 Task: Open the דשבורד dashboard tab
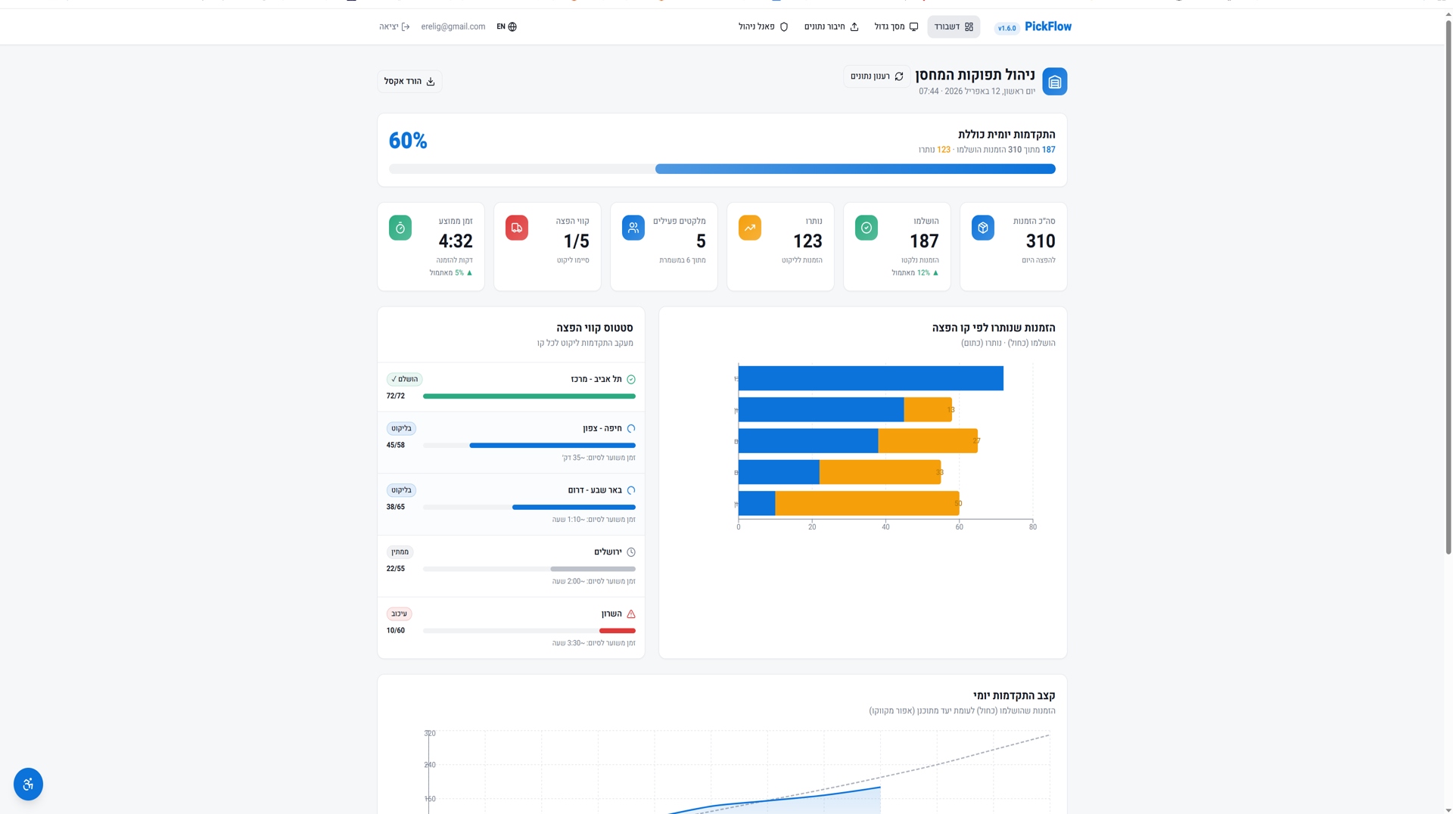(x=954, y=26)
